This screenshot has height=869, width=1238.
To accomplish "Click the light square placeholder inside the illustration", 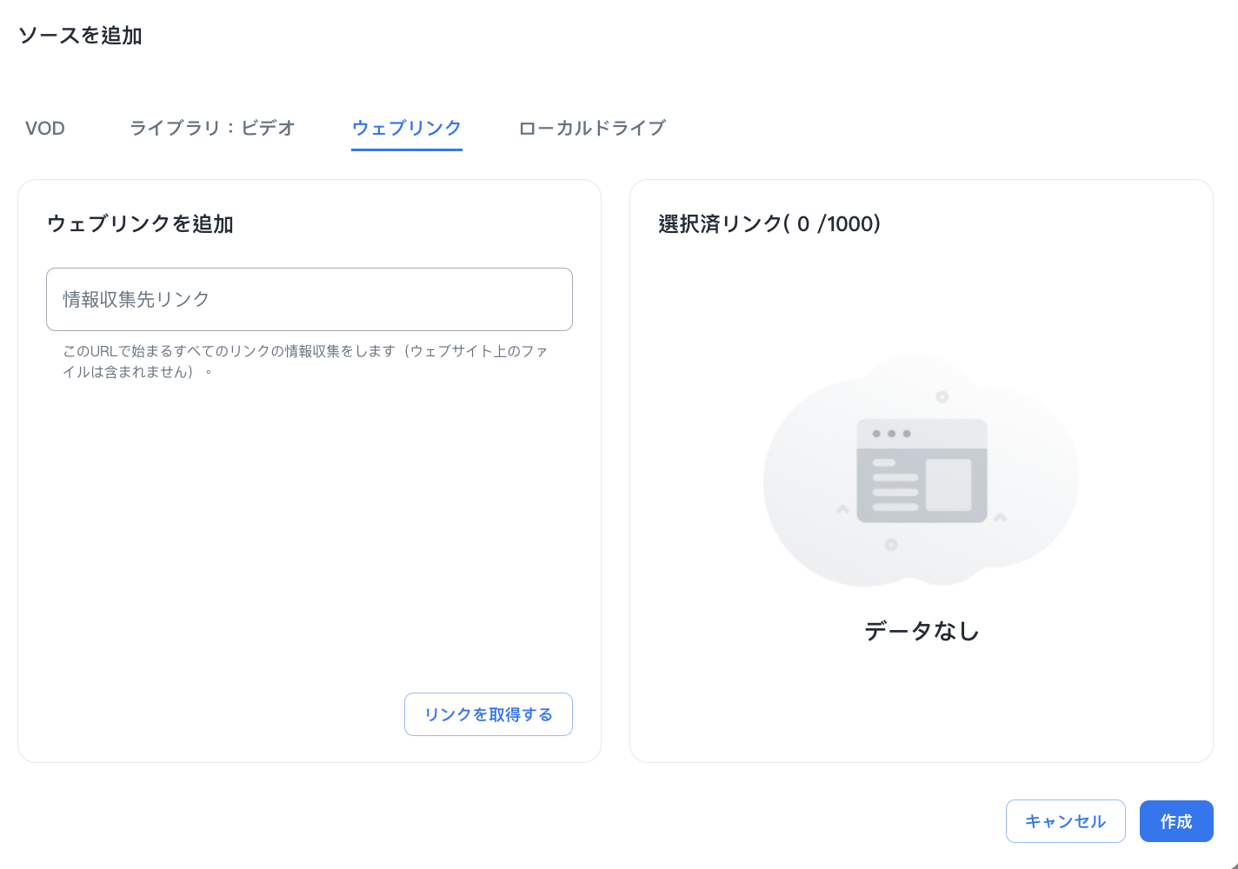I will [x=948, y=484].
